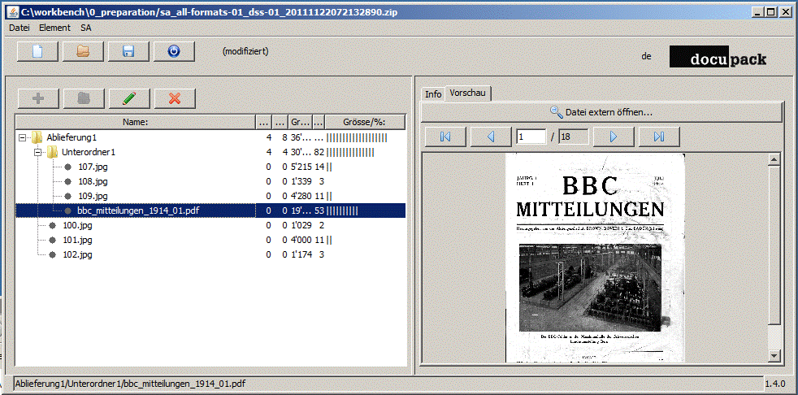Click the new document toolbar button
The height and width of the screenshot is (395, 798).
point(37,51)
